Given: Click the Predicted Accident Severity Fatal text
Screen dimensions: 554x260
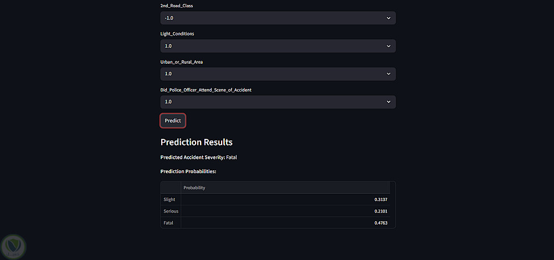Looking at the screenshot, I should [199, 157].
